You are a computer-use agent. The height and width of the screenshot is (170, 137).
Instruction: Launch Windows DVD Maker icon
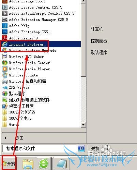click(5, 57)
